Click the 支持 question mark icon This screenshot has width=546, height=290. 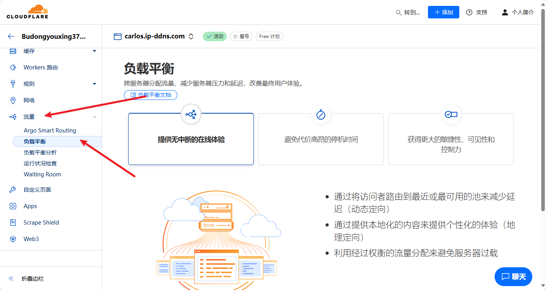click(x=469, y=12)
